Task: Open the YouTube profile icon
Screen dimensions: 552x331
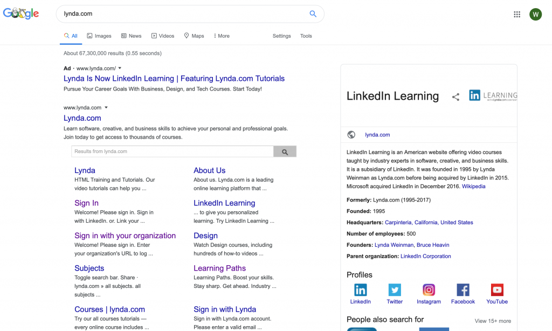Action: [496, 290]
